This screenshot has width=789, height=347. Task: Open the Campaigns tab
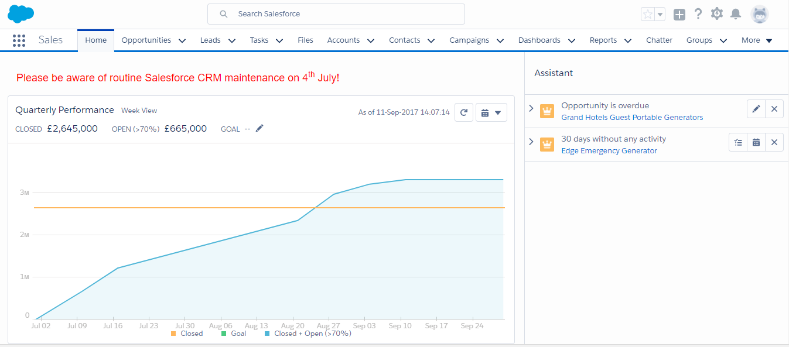tap(469, 40)
